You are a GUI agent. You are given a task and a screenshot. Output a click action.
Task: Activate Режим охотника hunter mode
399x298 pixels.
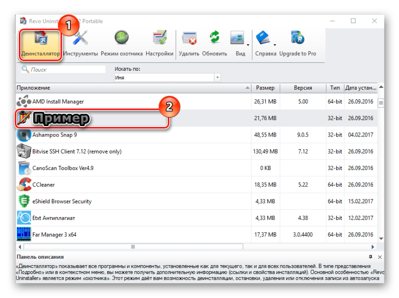coord(122,43)
